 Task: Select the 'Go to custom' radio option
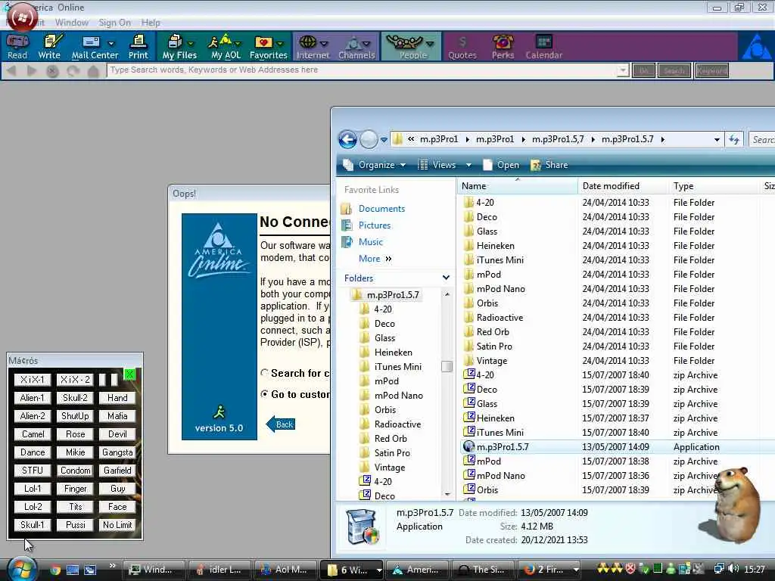(x=265, y=394)
